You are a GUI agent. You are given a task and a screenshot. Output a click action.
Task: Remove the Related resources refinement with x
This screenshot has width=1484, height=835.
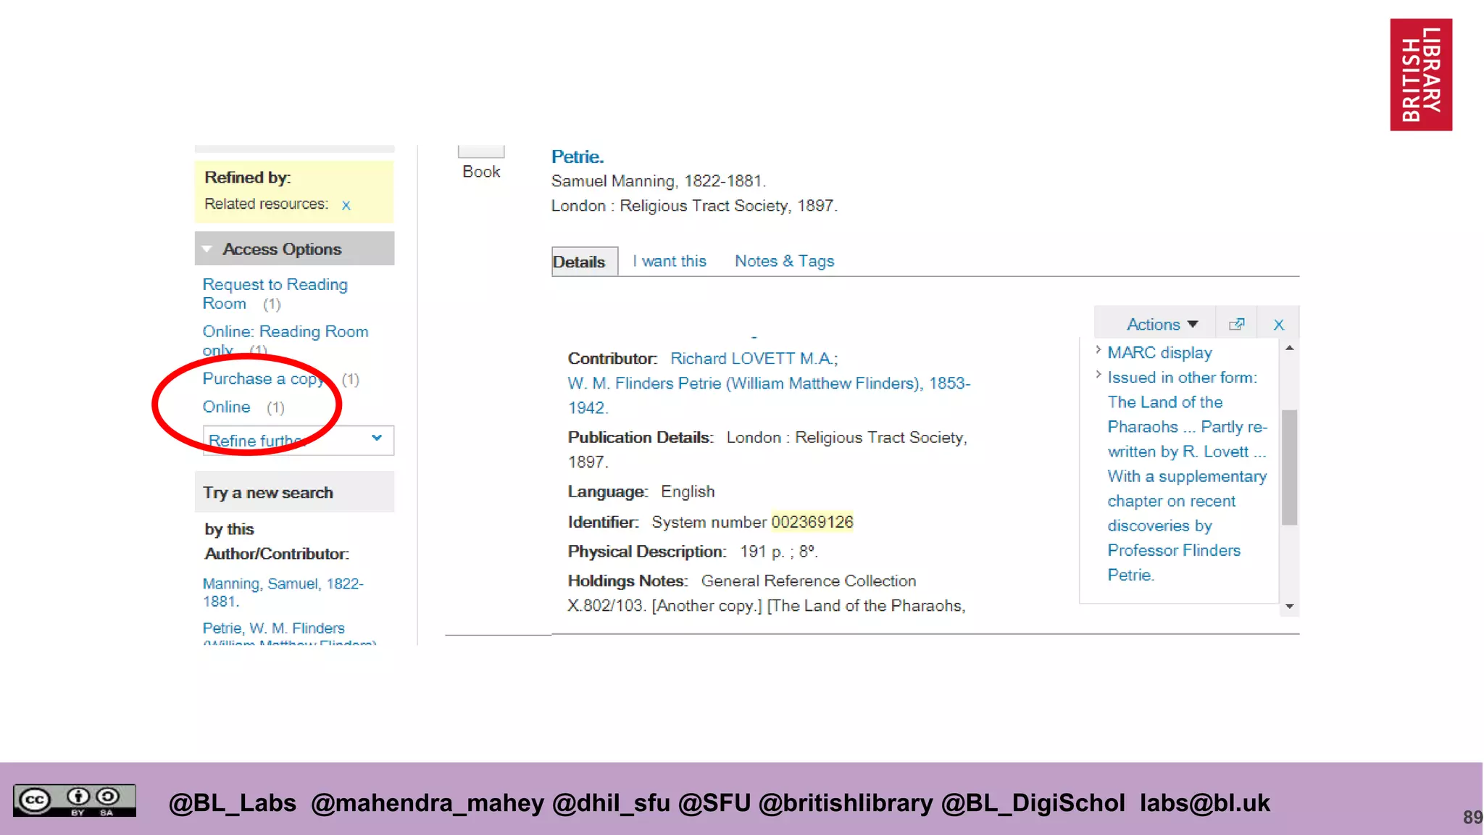(x=346, y=205)
